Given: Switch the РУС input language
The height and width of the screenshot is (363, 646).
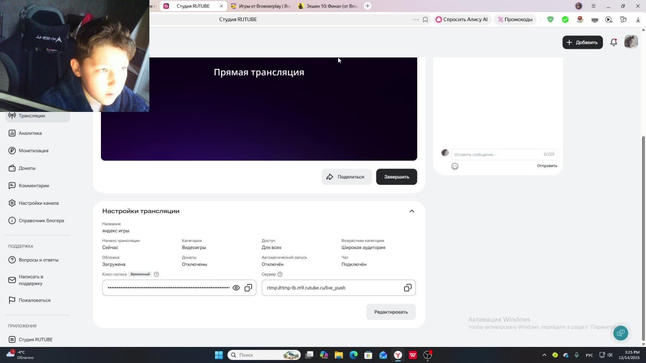Looking at the screenshot, I should click(x=589, y=355).
